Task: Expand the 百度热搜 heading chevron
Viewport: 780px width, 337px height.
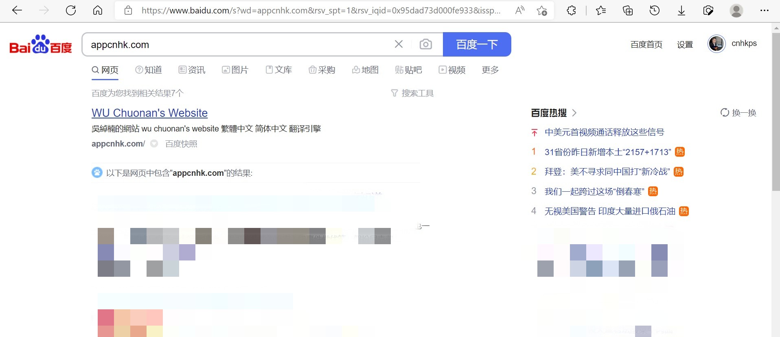Action: (x=574, y=113)
